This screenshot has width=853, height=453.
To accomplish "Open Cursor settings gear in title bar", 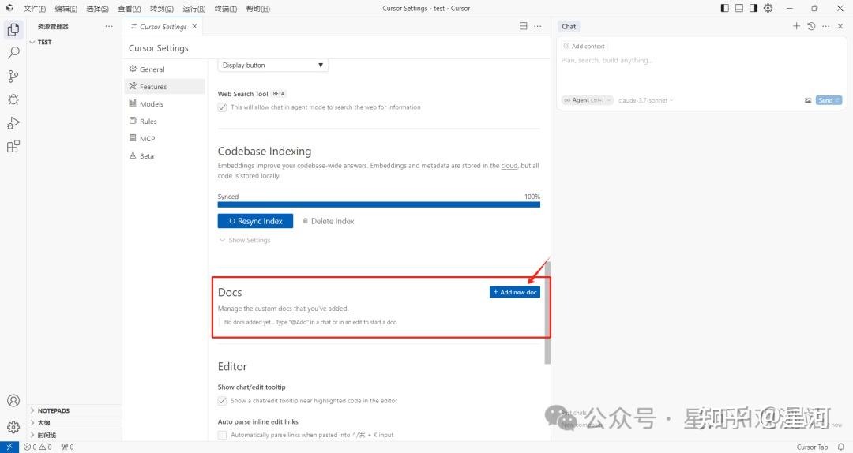I will (768, 8).
